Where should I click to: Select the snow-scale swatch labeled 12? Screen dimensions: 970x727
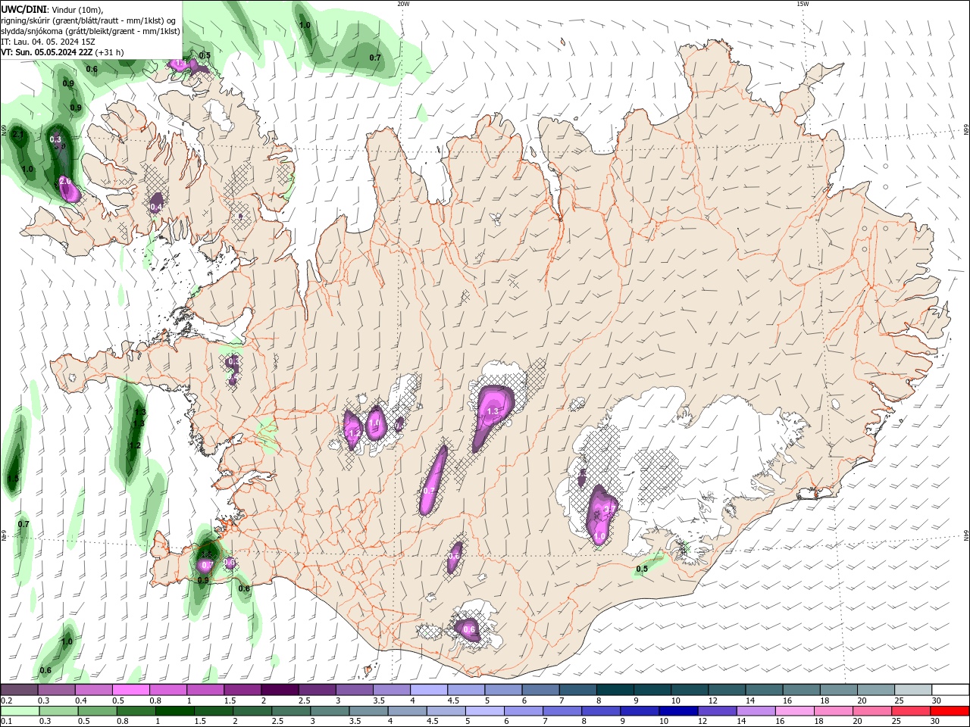[x=726, y=690]
